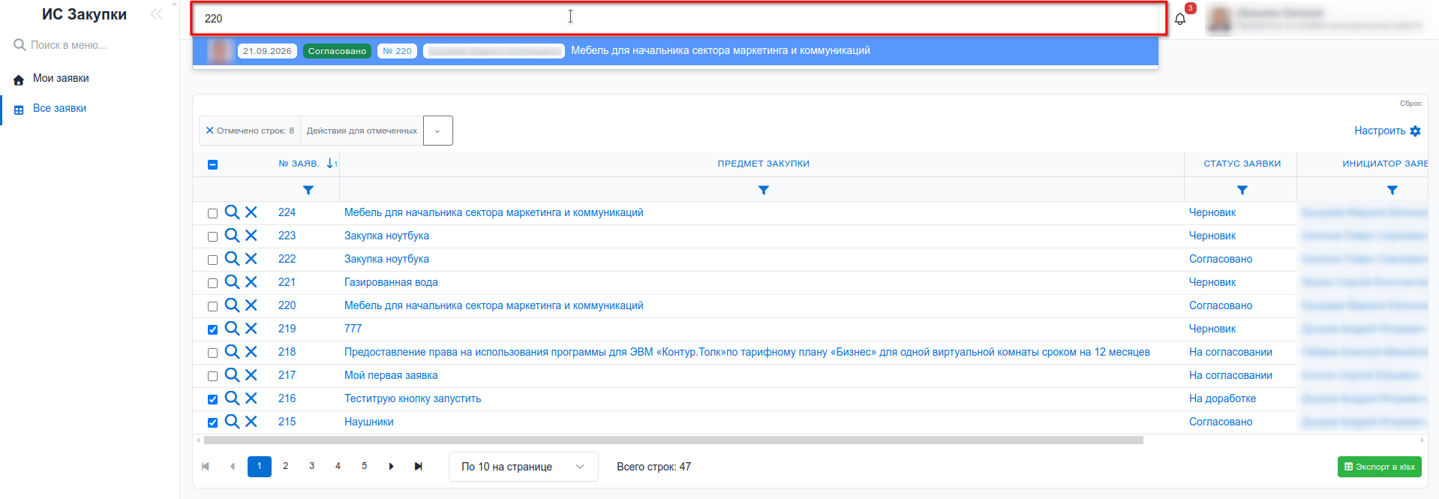The height and width of the screenshot is (499, 1439).
Task: Open the user profile avatar
Action: [1219, 20]
